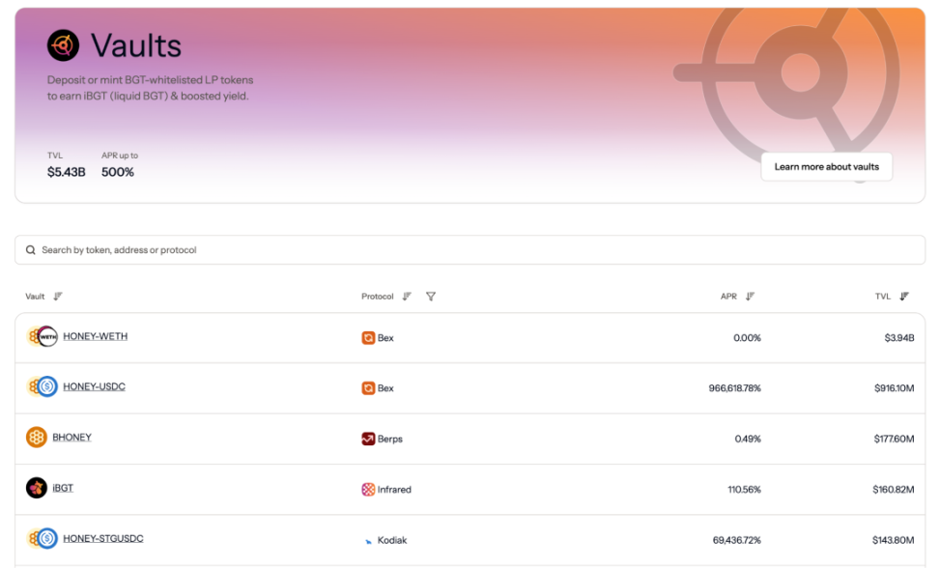Sort by Protocol column sort icon
The height and width of the screenshot is (568, 939).
pyautogui.click(x=408, y=297)
